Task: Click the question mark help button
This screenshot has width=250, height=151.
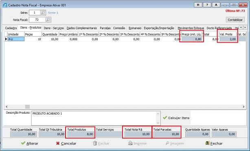Action: coord(207,5)
